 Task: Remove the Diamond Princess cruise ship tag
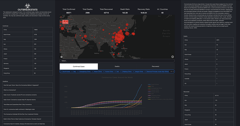tap(145, 72)
